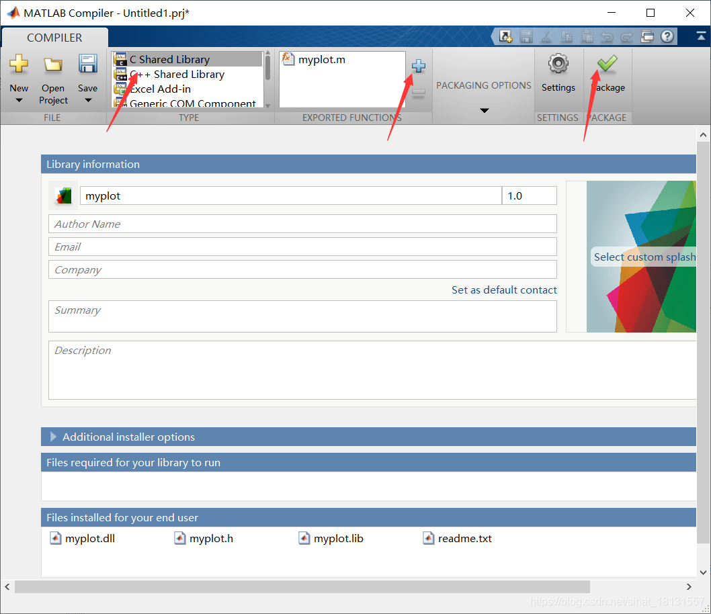711x614 pixels.
Task: Click the vertical scrollbar up arrow
Action: click(703, 135)
